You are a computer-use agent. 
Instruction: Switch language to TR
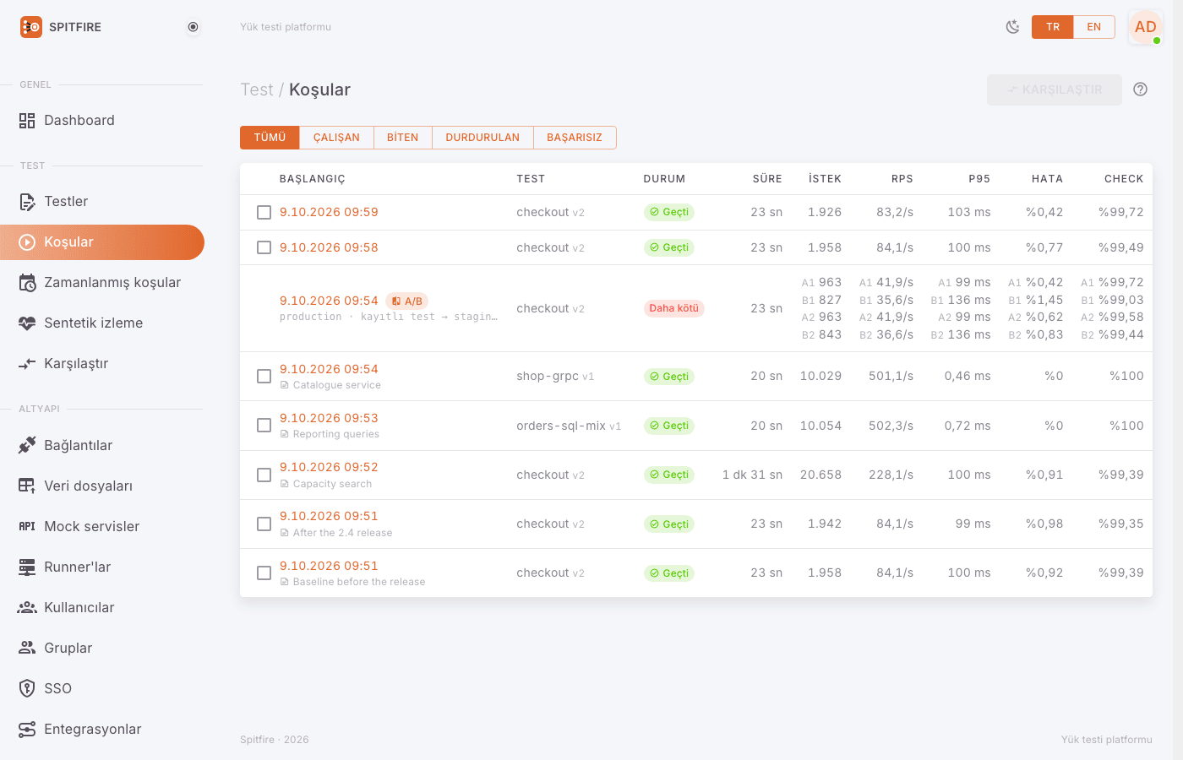pos(1053,27)
